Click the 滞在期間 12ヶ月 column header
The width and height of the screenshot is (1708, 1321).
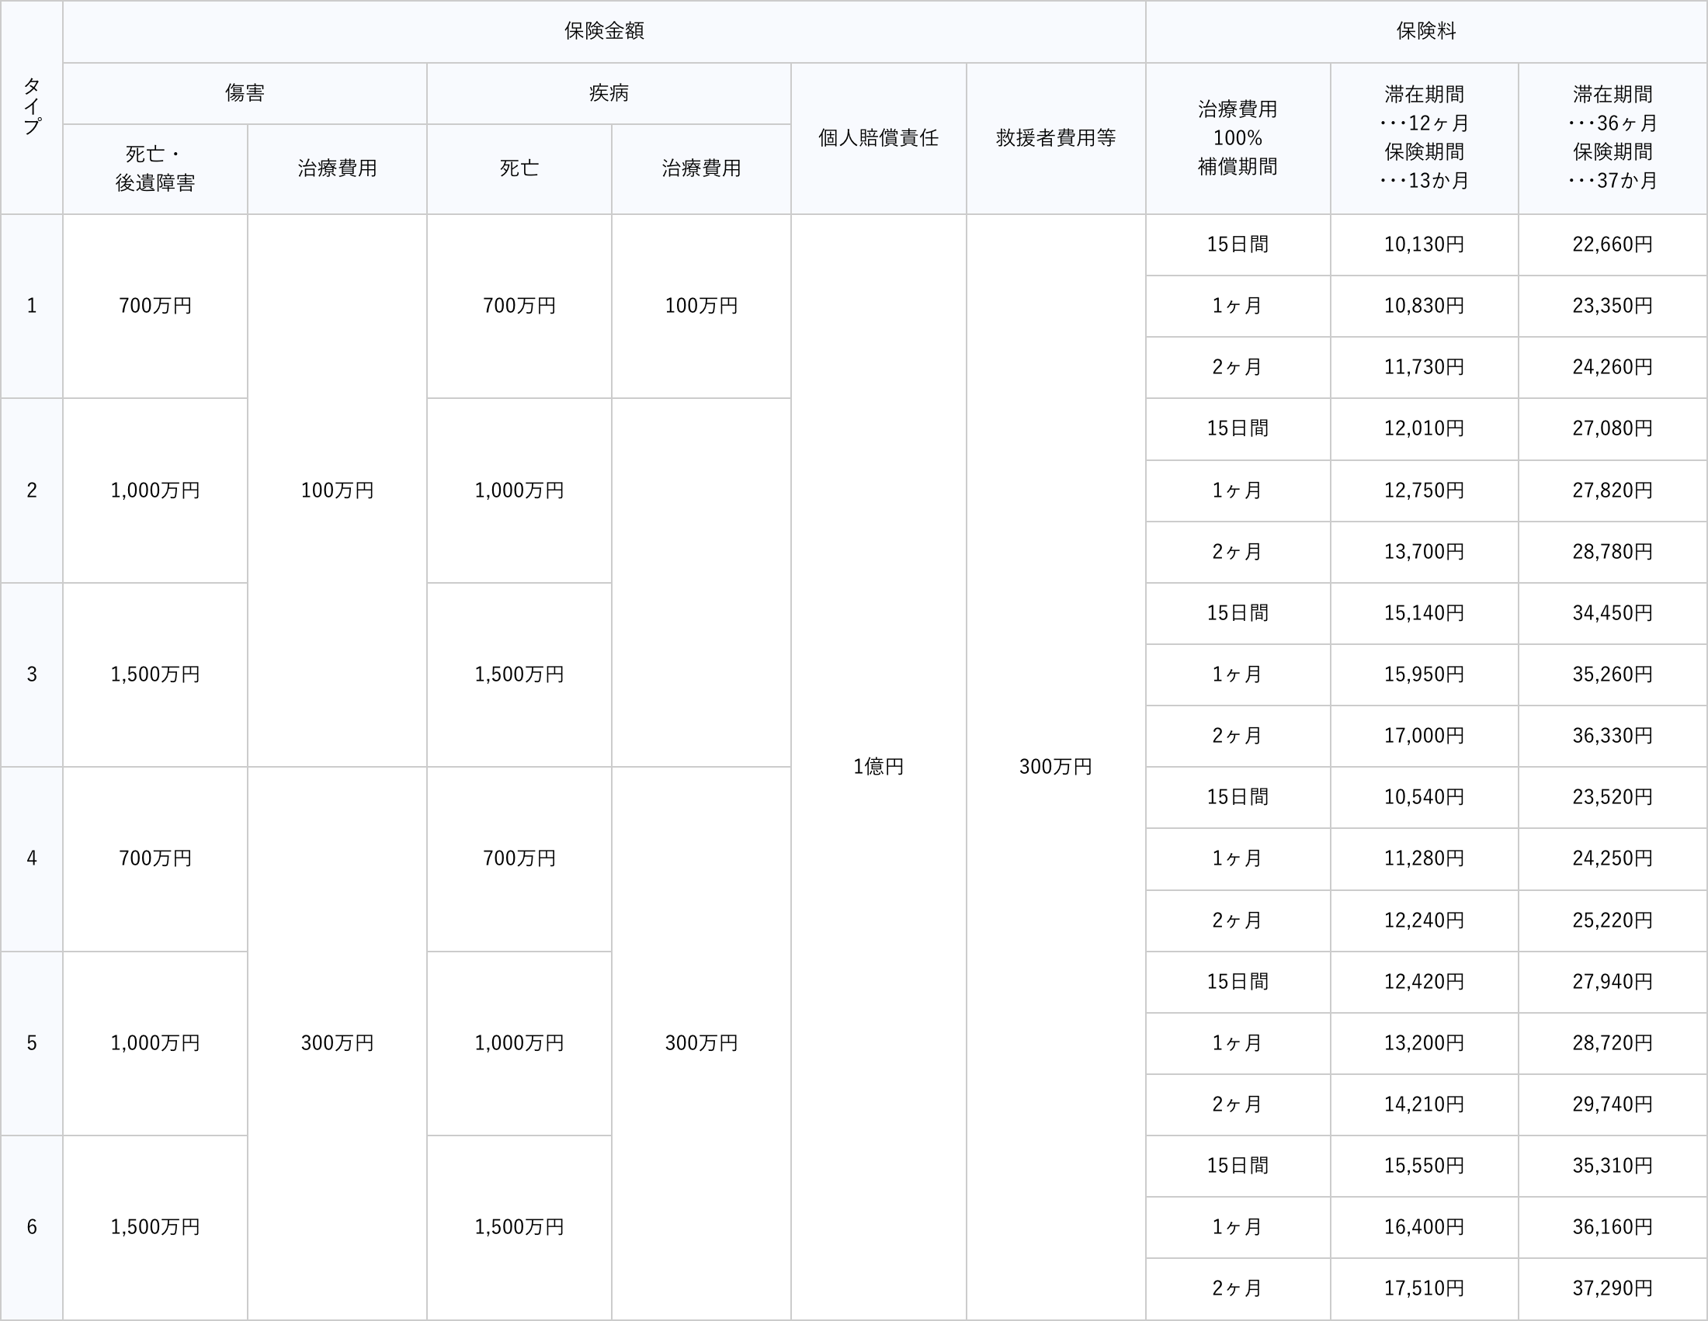[1424, 138]
